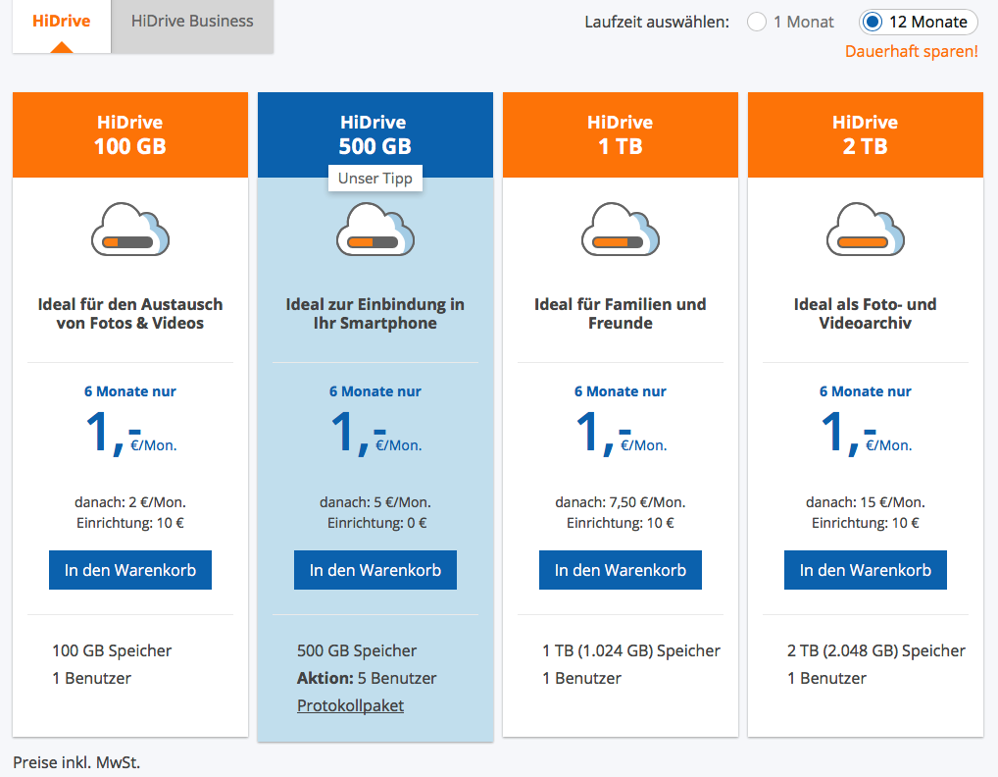Image resolution: width=998 pixels, height=777 pixels.
Task: Click 'Ideal als Foto- und Videoarchiv'
Action: coord(866,313)
